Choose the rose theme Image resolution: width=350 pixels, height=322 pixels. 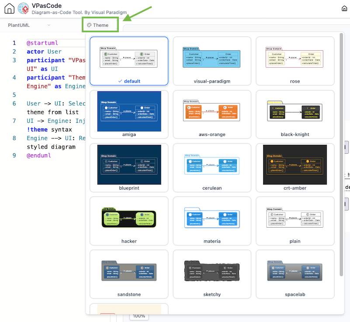click(295, 61)
